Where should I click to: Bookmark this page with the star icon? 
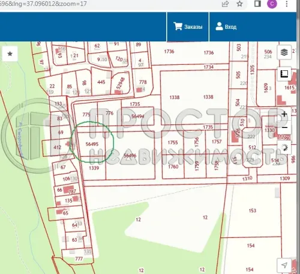pyautogui.click(x=239, y=4)
